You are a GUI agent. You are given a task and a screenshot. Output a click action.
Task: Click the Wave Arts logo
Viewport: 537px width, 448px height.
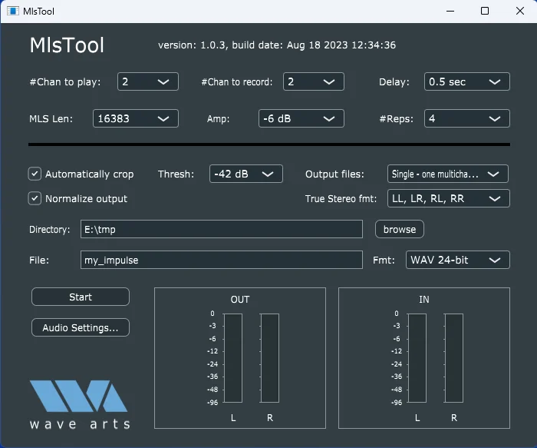click(x=80, y=404)
